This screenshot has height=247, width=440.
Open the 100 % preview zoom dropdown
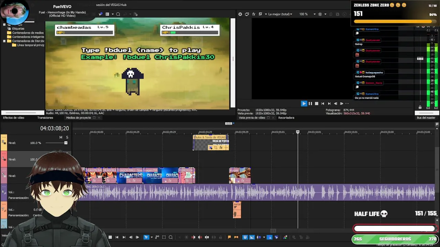click(x=307, y=14)
